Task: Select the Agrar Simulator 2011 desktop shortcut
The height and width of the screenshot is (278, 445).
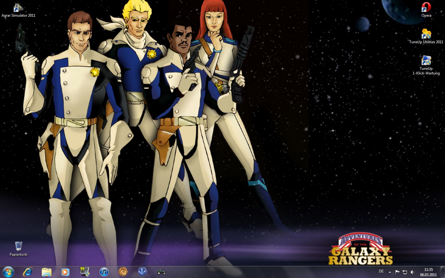Action: point(18,10)
